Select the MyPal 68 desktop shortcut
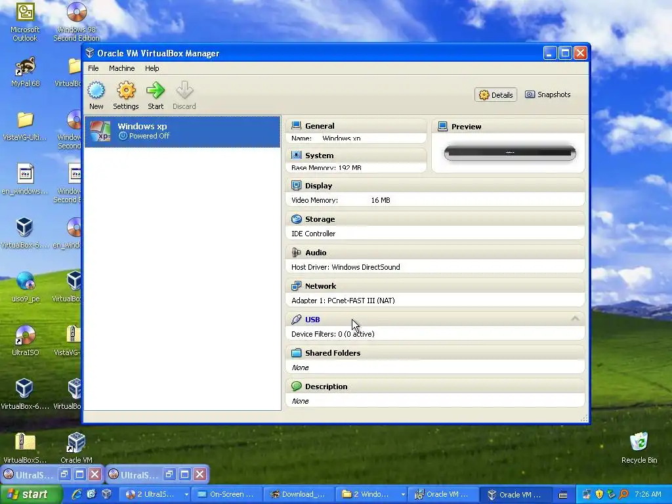Viewport: 672px width, 504px height. point(25,67)
